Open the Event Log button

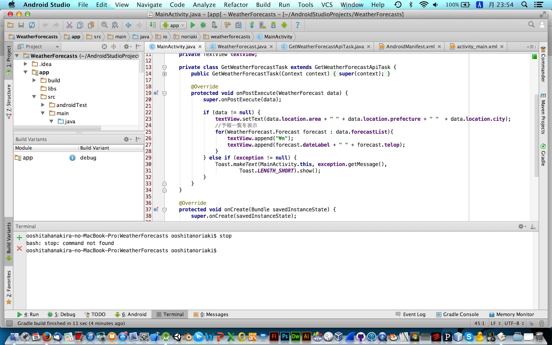410,314
